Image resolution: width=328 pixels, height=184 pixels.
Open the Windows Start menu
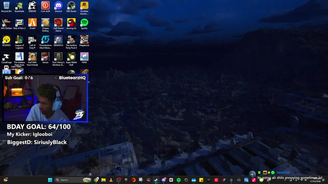click(50, 180)
